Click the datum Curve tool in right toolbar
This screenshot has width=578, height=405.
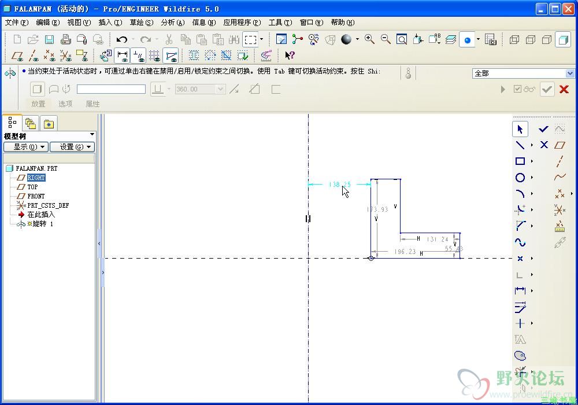[560, 178]
